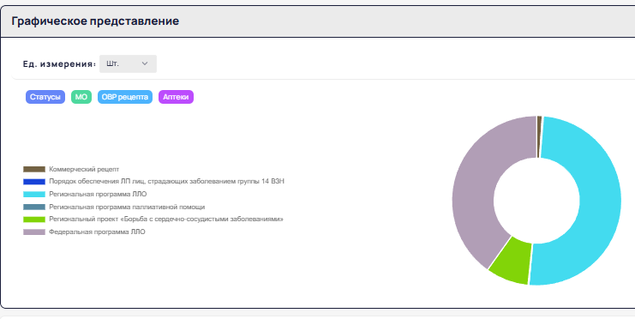Select the ОВР рецепта tab
635x319 pixels.
125,97
